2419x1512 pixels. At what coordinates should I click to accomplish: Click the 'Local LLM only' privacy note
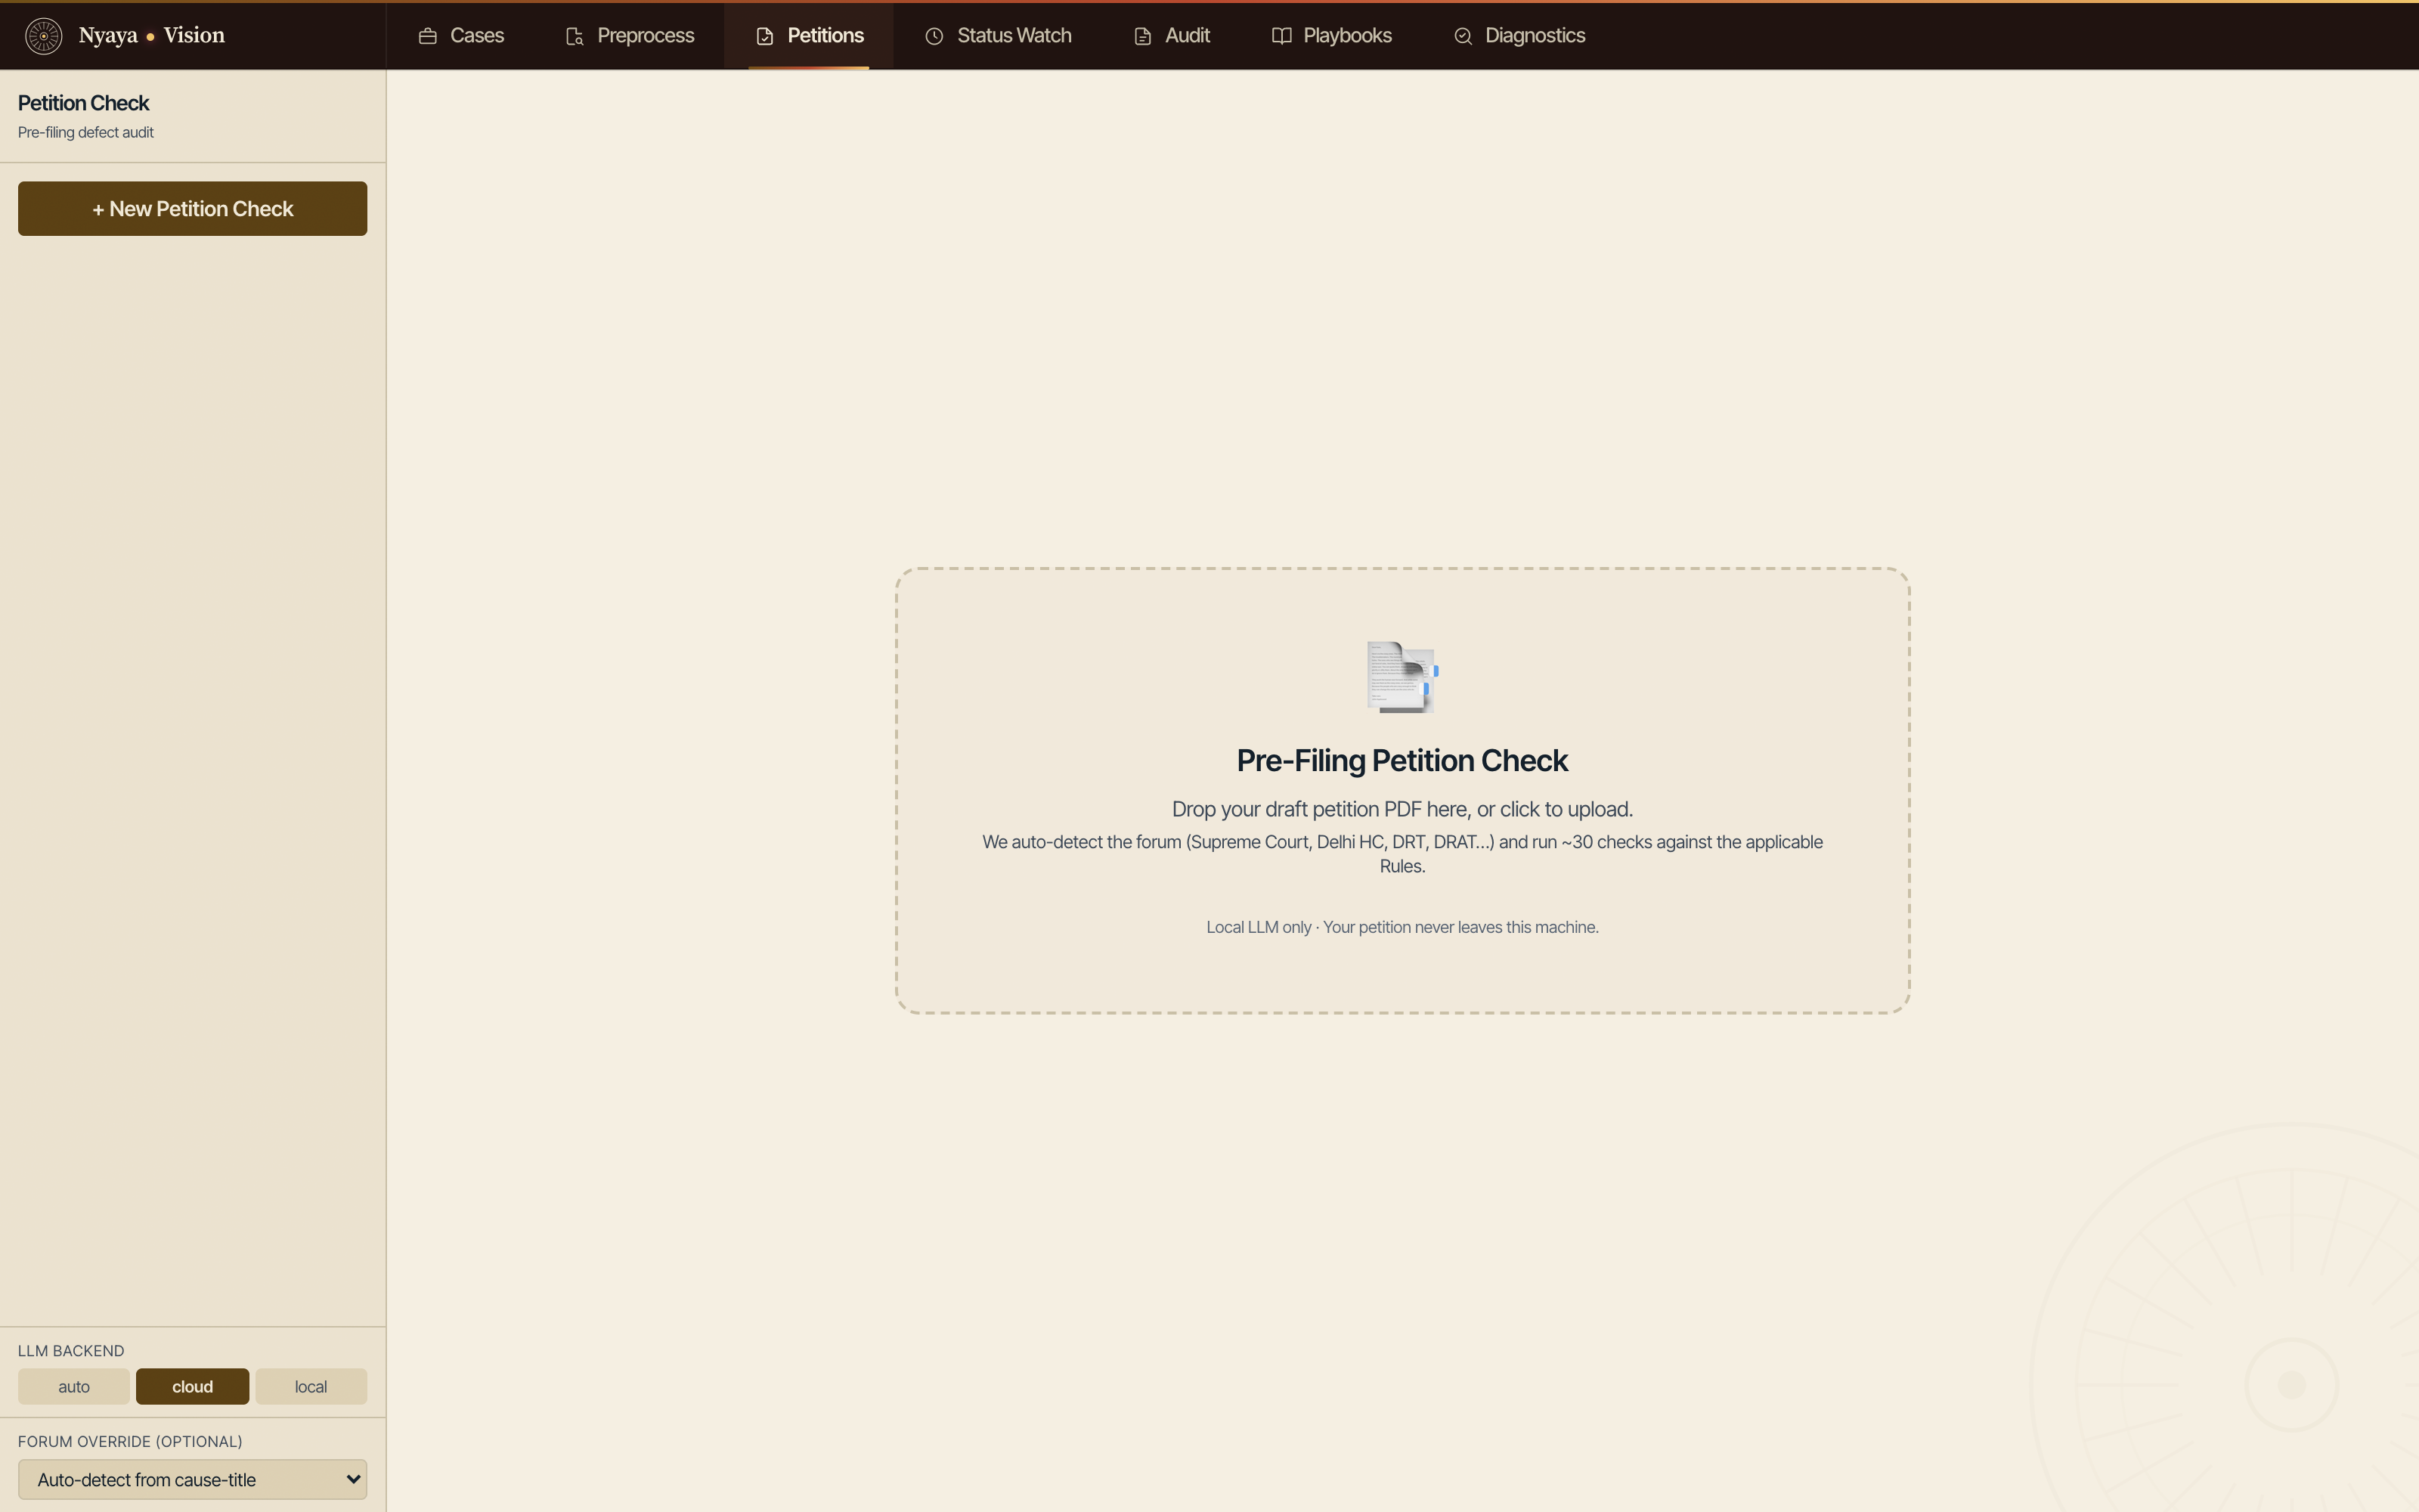point(1402,927)
